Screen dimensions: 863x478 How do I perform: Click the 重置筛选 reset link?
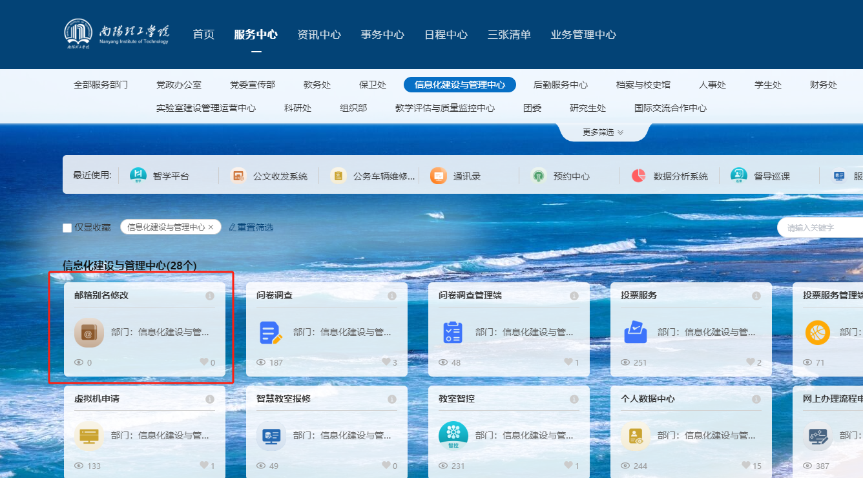tap(251, 227)
